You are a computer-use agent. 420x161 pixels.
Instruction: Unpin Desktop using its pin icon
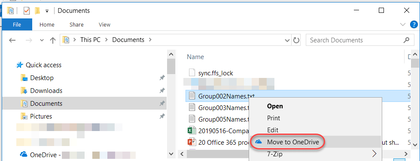tap(162, 78)
